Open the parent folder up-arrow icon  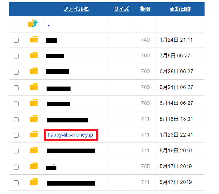point(33,23)
